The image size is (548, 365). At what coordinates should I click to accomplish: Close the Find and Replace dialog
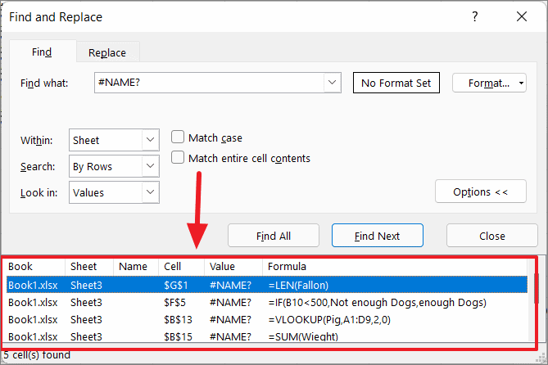[x=522, y=16]
